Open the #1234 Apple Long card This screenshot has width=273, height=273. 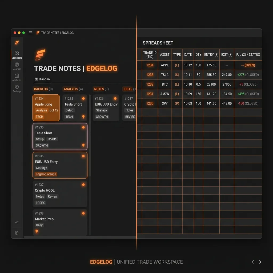(x=46, y=108)
